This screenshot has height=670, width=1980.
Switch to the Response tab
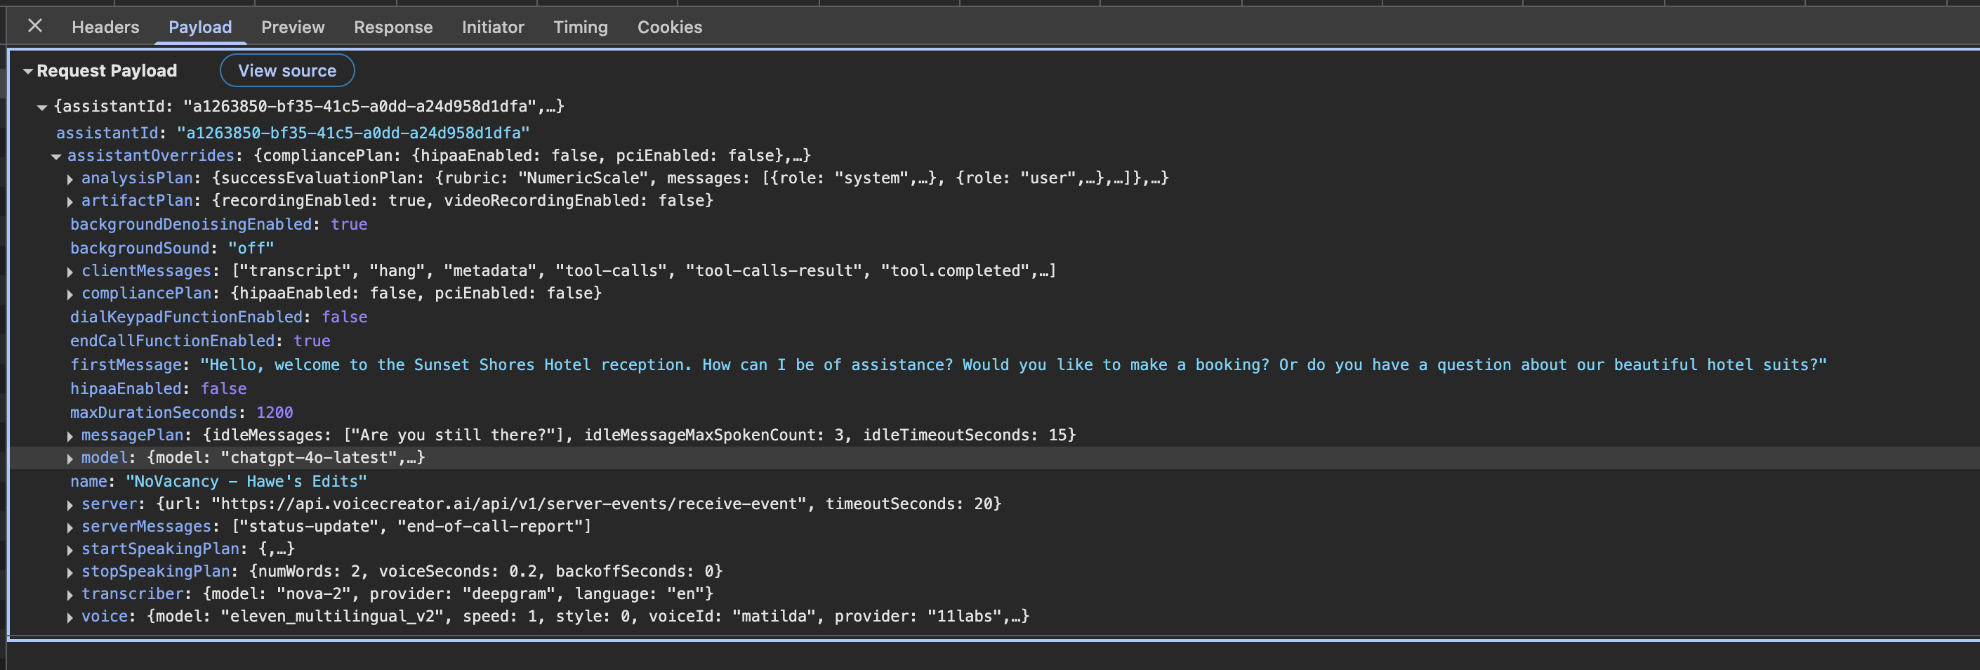[x=392, y=26]
